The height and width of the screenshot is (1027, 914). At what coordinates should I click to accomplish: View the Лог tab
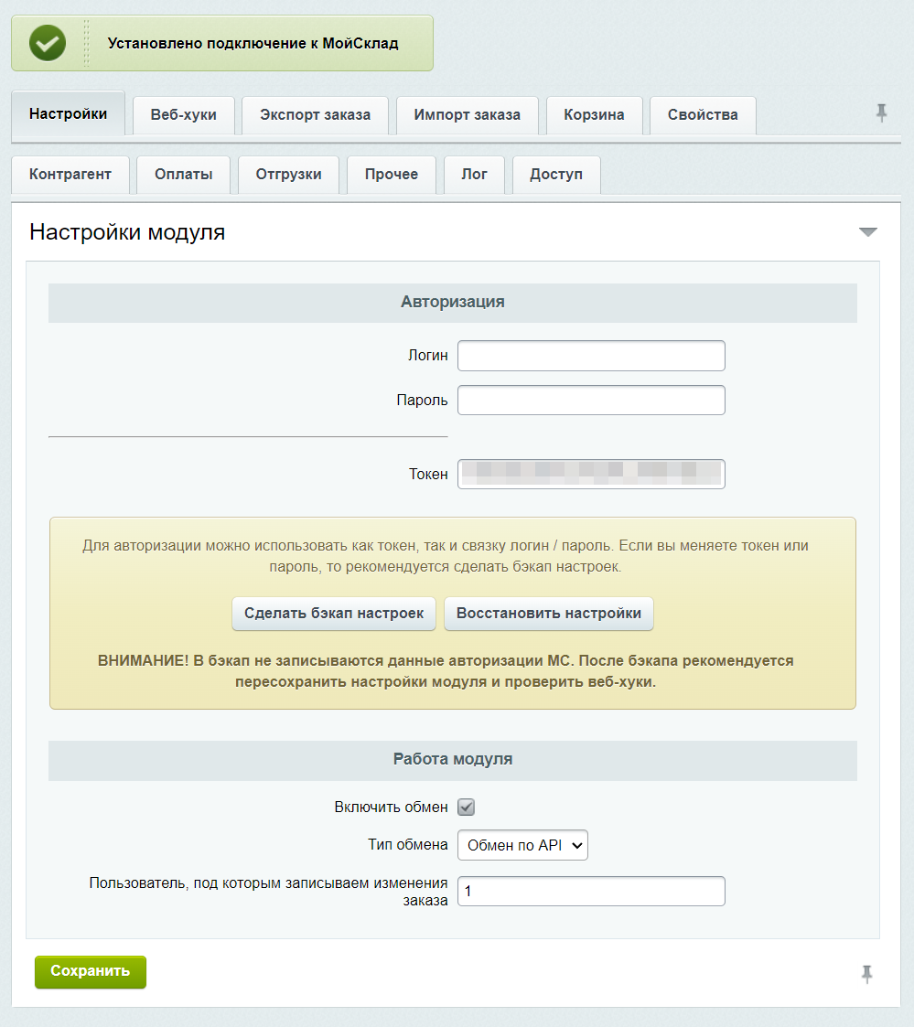(474, 175)
